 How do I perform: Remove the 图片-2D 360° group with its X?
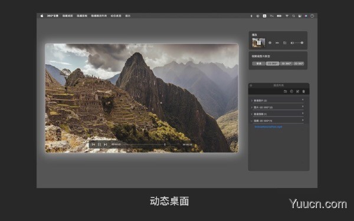(303, 107)
